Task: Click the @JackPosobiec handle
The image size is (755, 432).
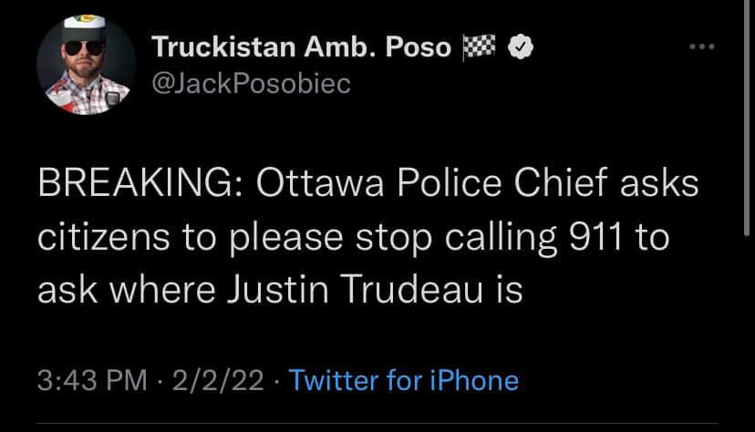Action: point(246,84)
